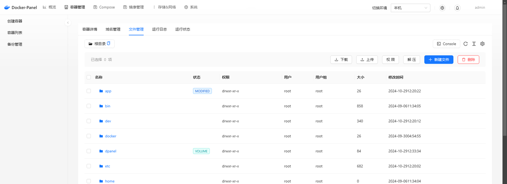This screenshot has height=184, width=507.
Task: Click the Docker-Panel whale logo
Action: click(7, 7)
